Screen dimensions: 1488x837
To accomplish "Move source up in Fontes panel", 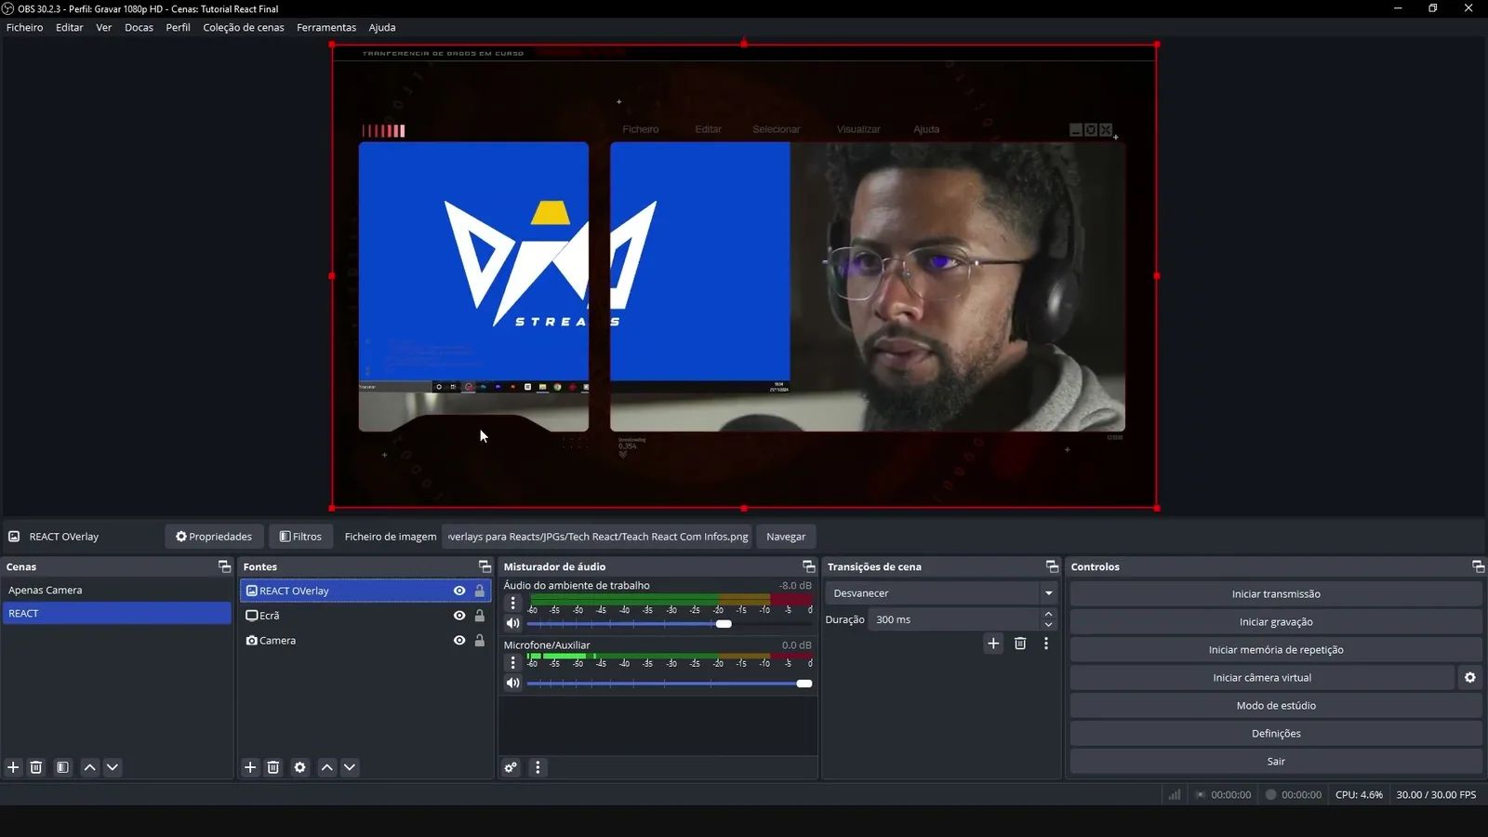I will click(x=326, y=767).
